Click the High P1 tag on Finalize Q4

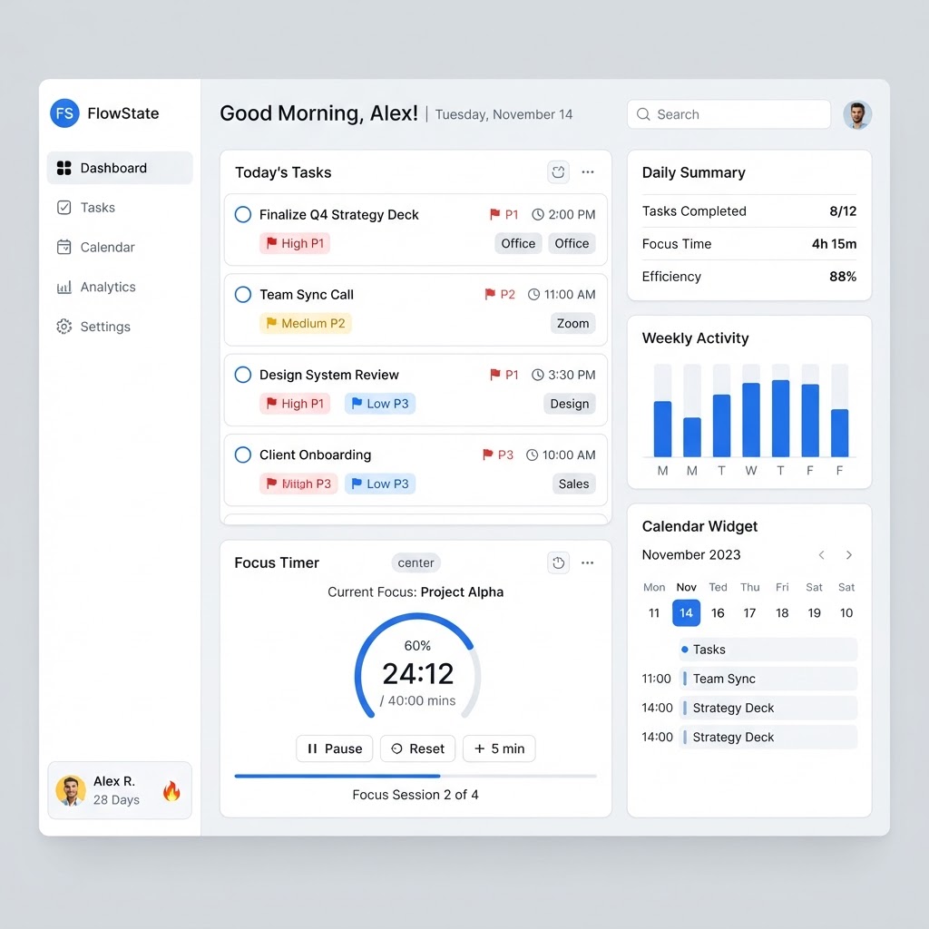(295, 243)
